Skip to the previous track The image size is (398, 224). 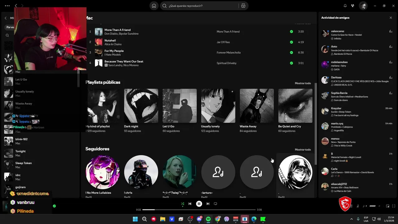point(190,204)
